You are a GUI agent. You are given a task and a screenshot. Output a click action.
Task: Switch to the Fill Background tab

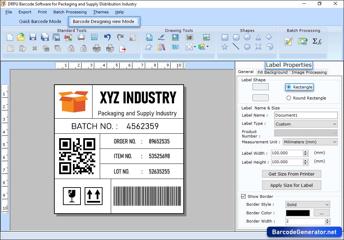[272, 72]
